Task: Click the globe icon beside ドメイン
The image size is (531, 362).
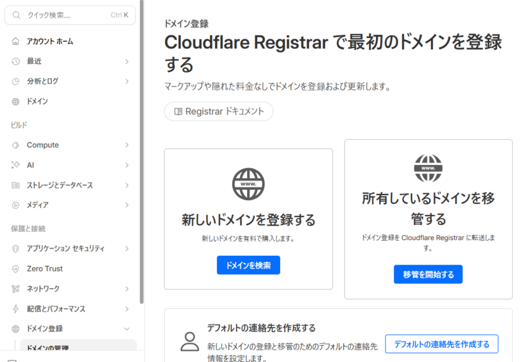Action: pos(16,102)
